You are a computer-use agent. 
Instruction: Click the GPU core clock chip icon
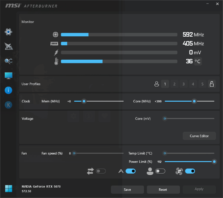point(55,34)
